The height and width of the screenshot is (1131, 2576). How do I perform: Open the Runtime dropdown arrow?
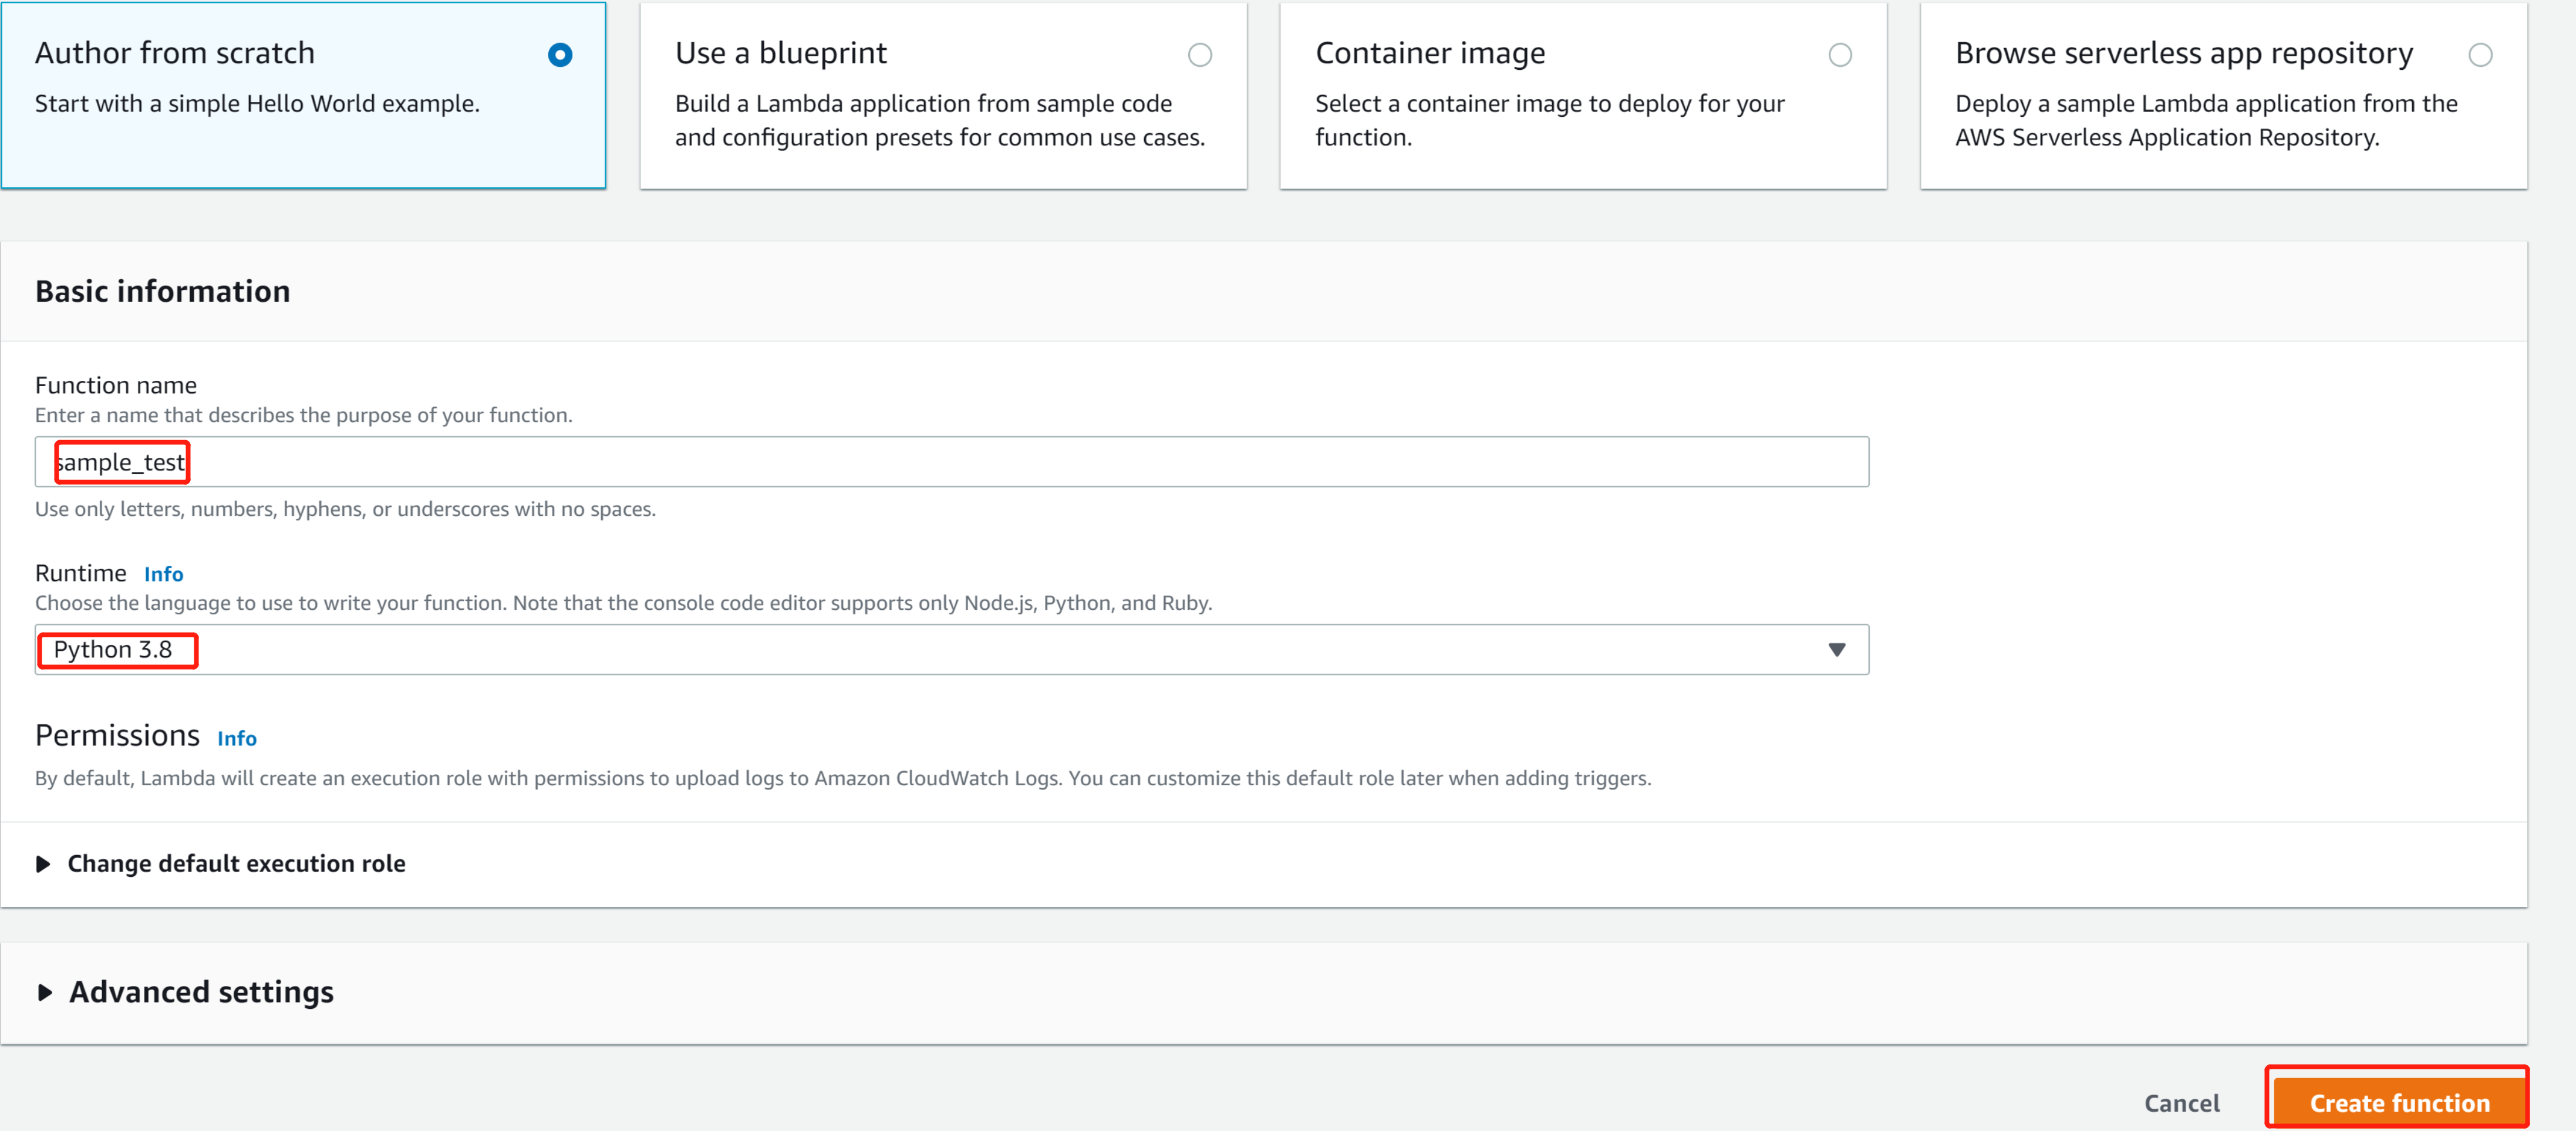coord(1836,650)
